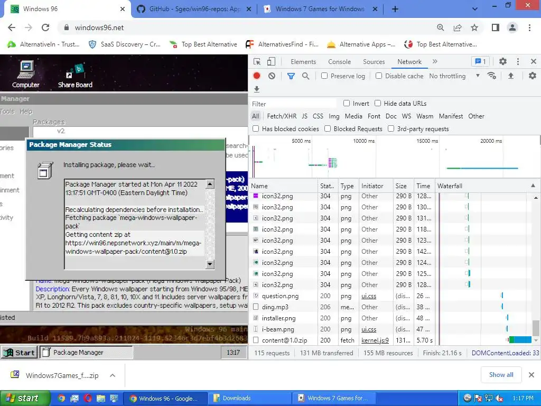Click the network overview timeline graph
The height and width of the screenshot is (406, 541).
(x=394, y=156)
